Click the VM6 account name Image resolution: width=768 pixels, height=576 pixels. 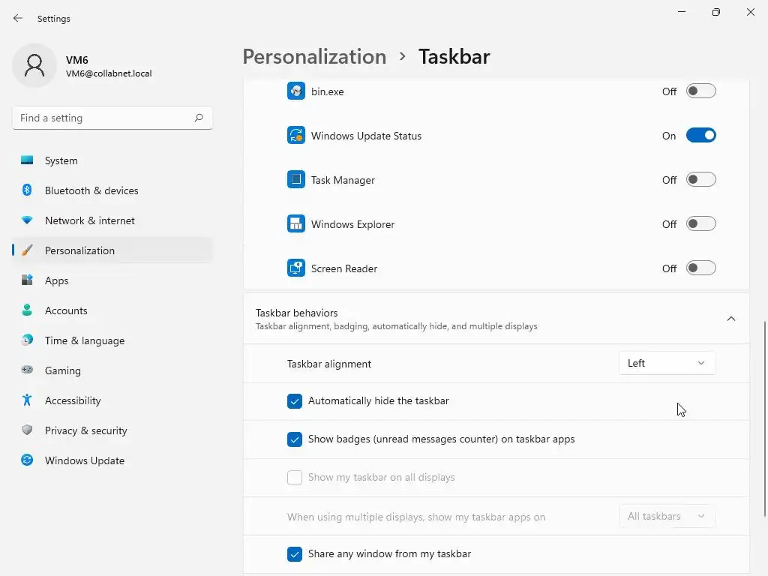[x=77, y=60]
